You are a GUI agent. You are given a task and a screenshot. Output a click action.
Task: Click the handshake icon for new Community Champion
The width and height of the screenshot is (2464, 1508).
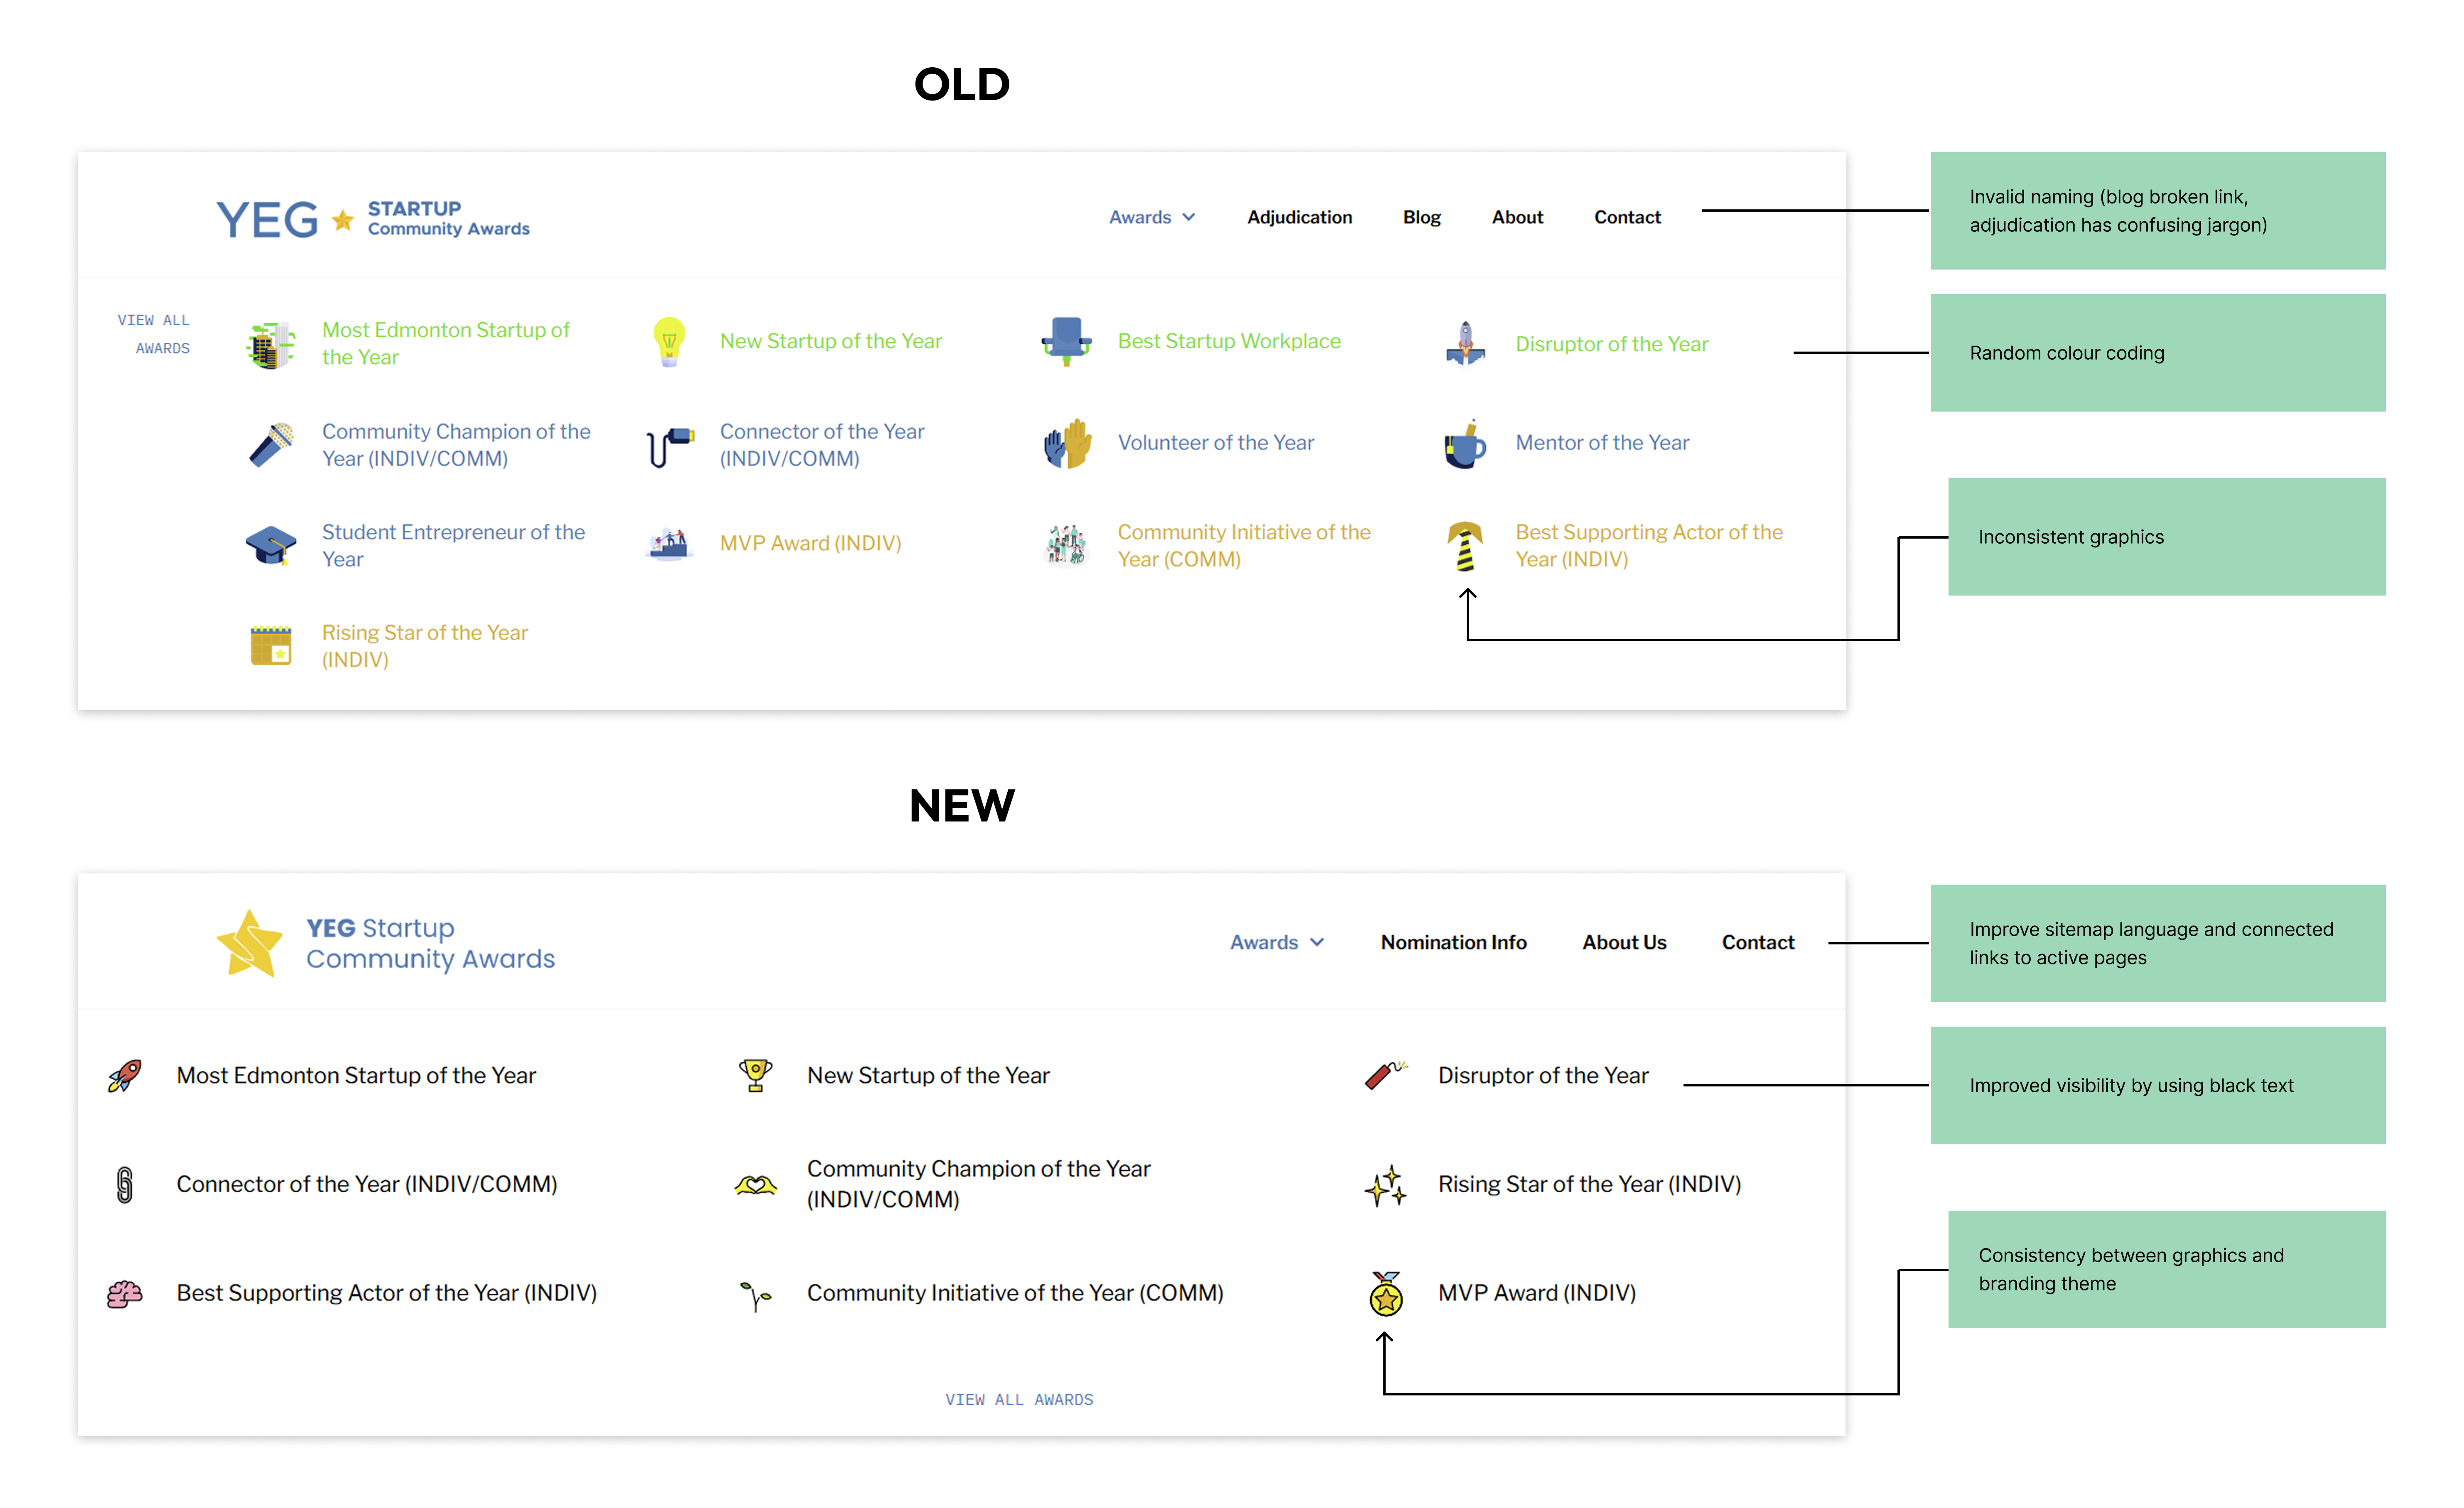click(755, 1185)
